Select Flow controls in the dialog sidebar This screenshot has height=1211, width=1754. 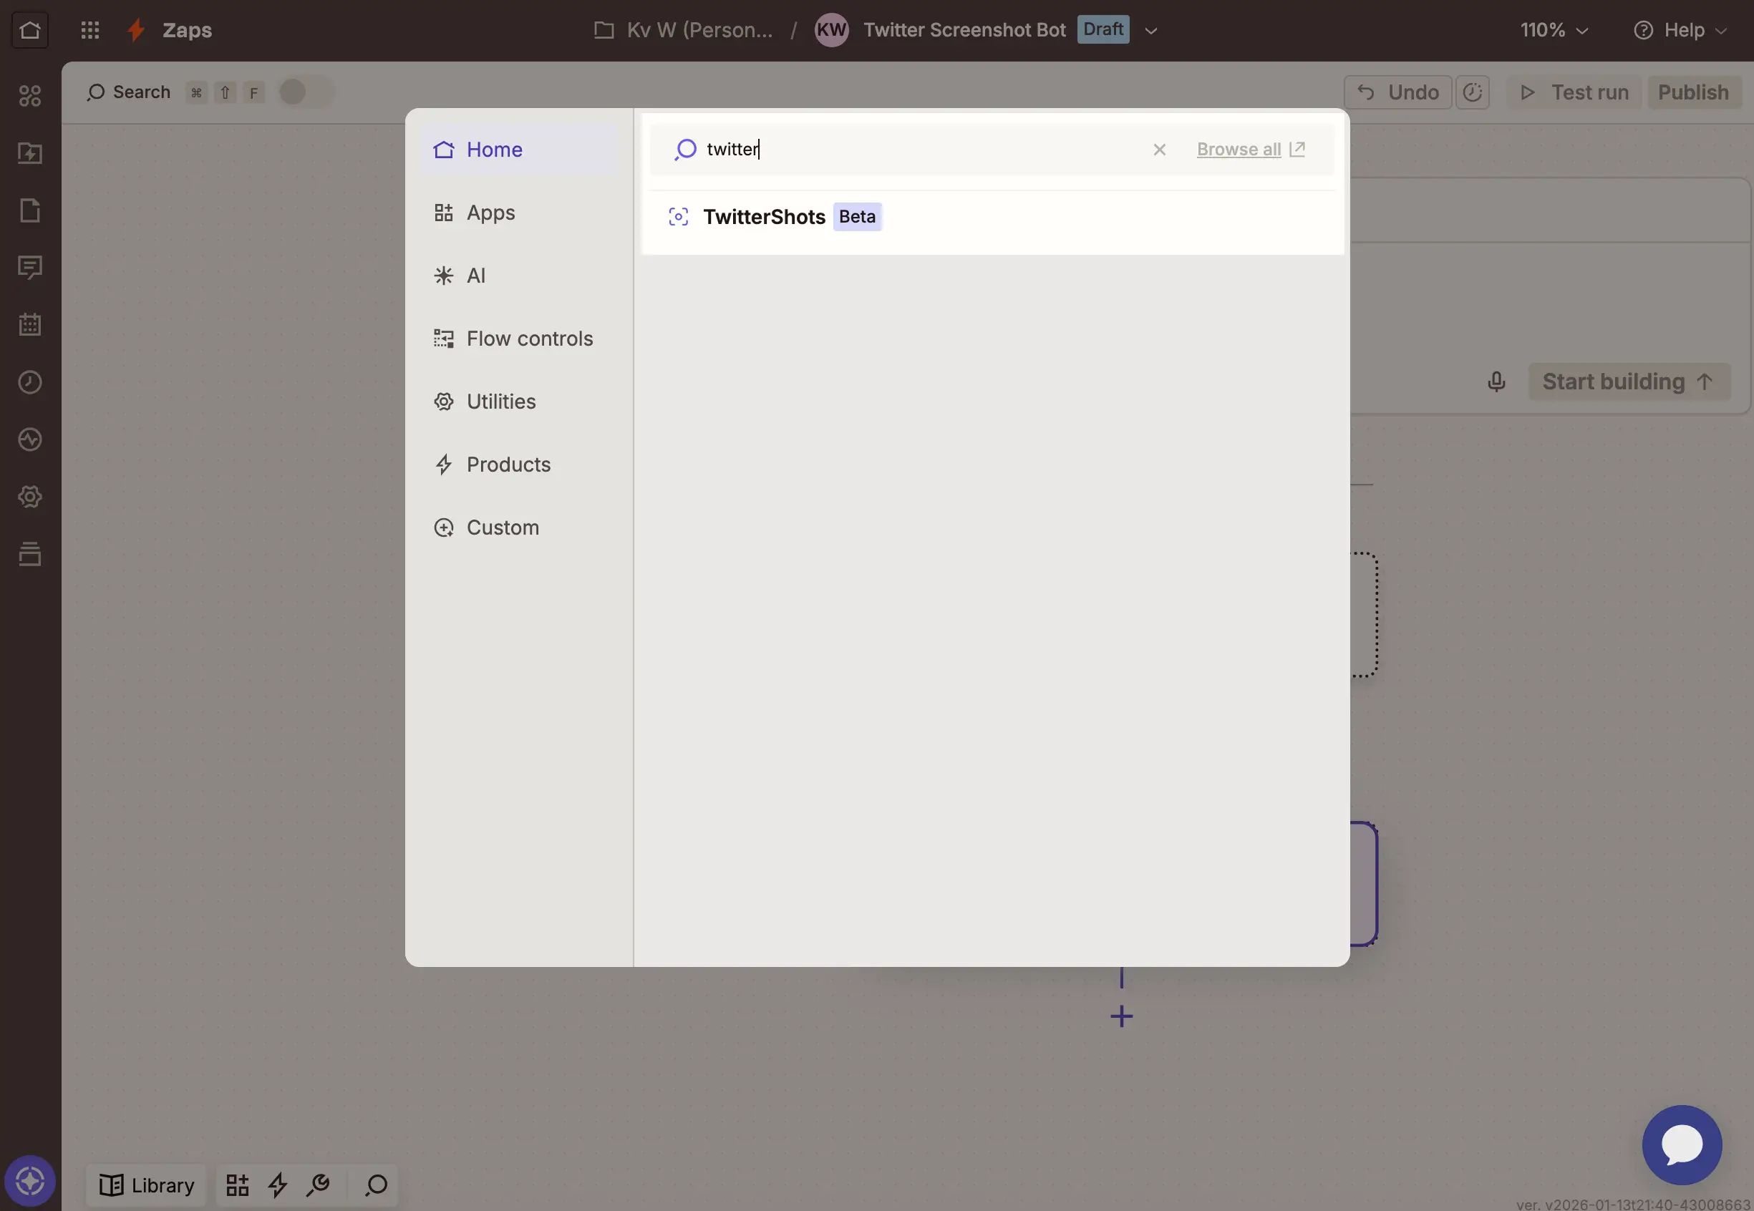529,338
